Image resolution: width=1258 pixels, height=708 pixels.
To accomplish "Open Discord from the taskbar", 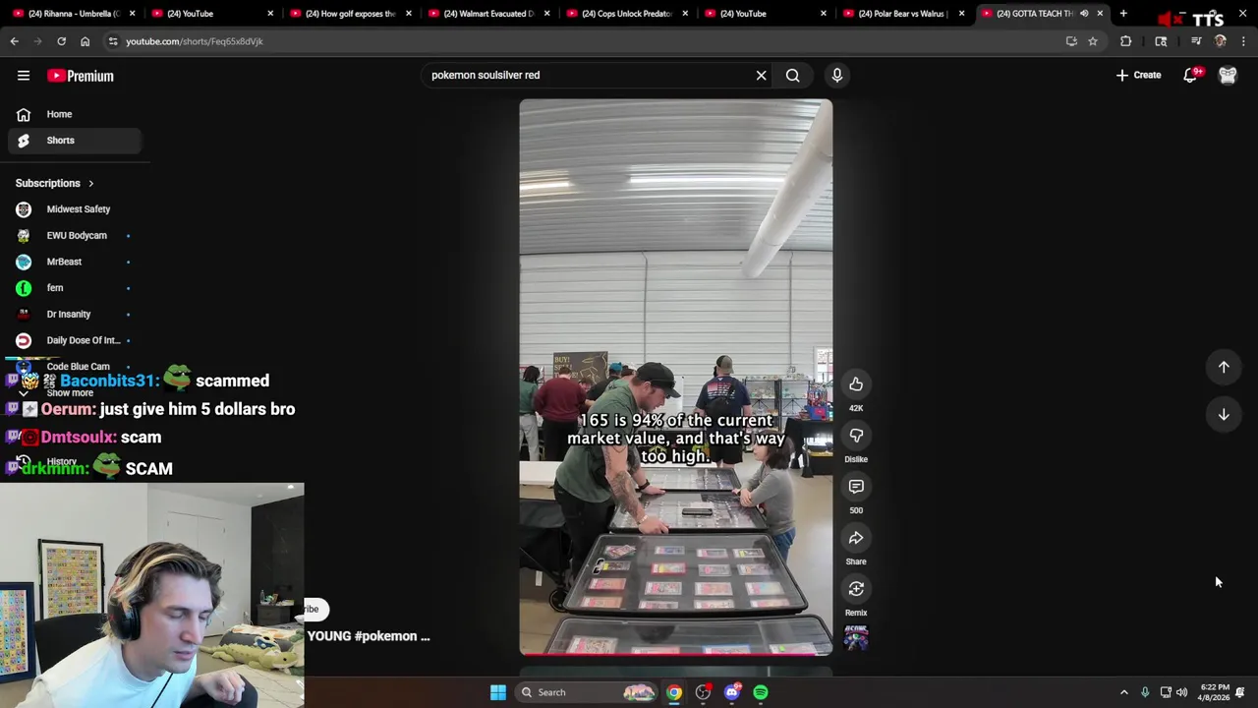I will pyautogui.click(x=731, y=692).
